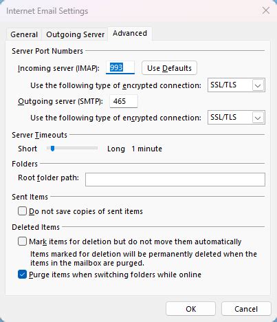The height and width of the screenshot is (322, 277).
Task: Click the 'Folders' section heading
Action: tap(25, 164)
